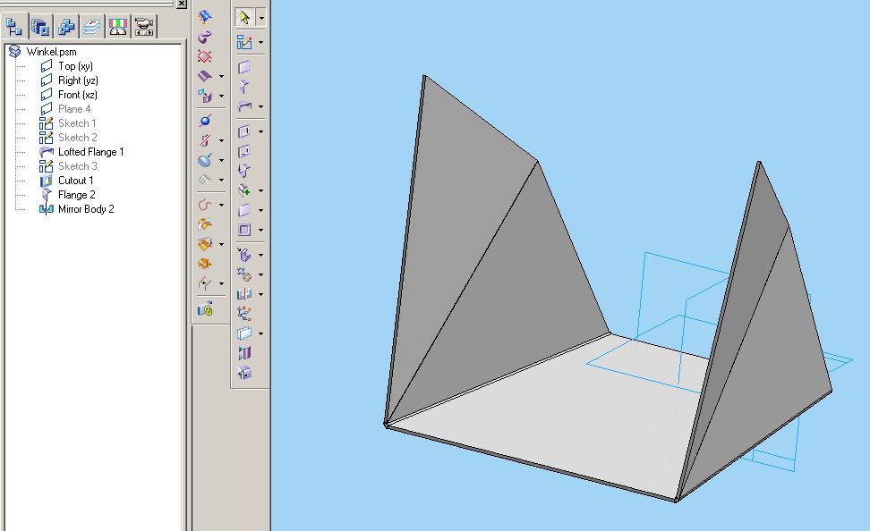
Task: Choose the Sketch tool in toolbar
Action: [x=244, y=42]
